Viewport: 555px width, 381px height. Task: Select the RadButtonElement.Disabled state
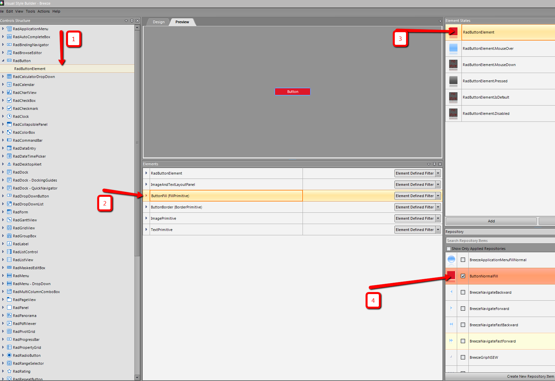[500, 114]
